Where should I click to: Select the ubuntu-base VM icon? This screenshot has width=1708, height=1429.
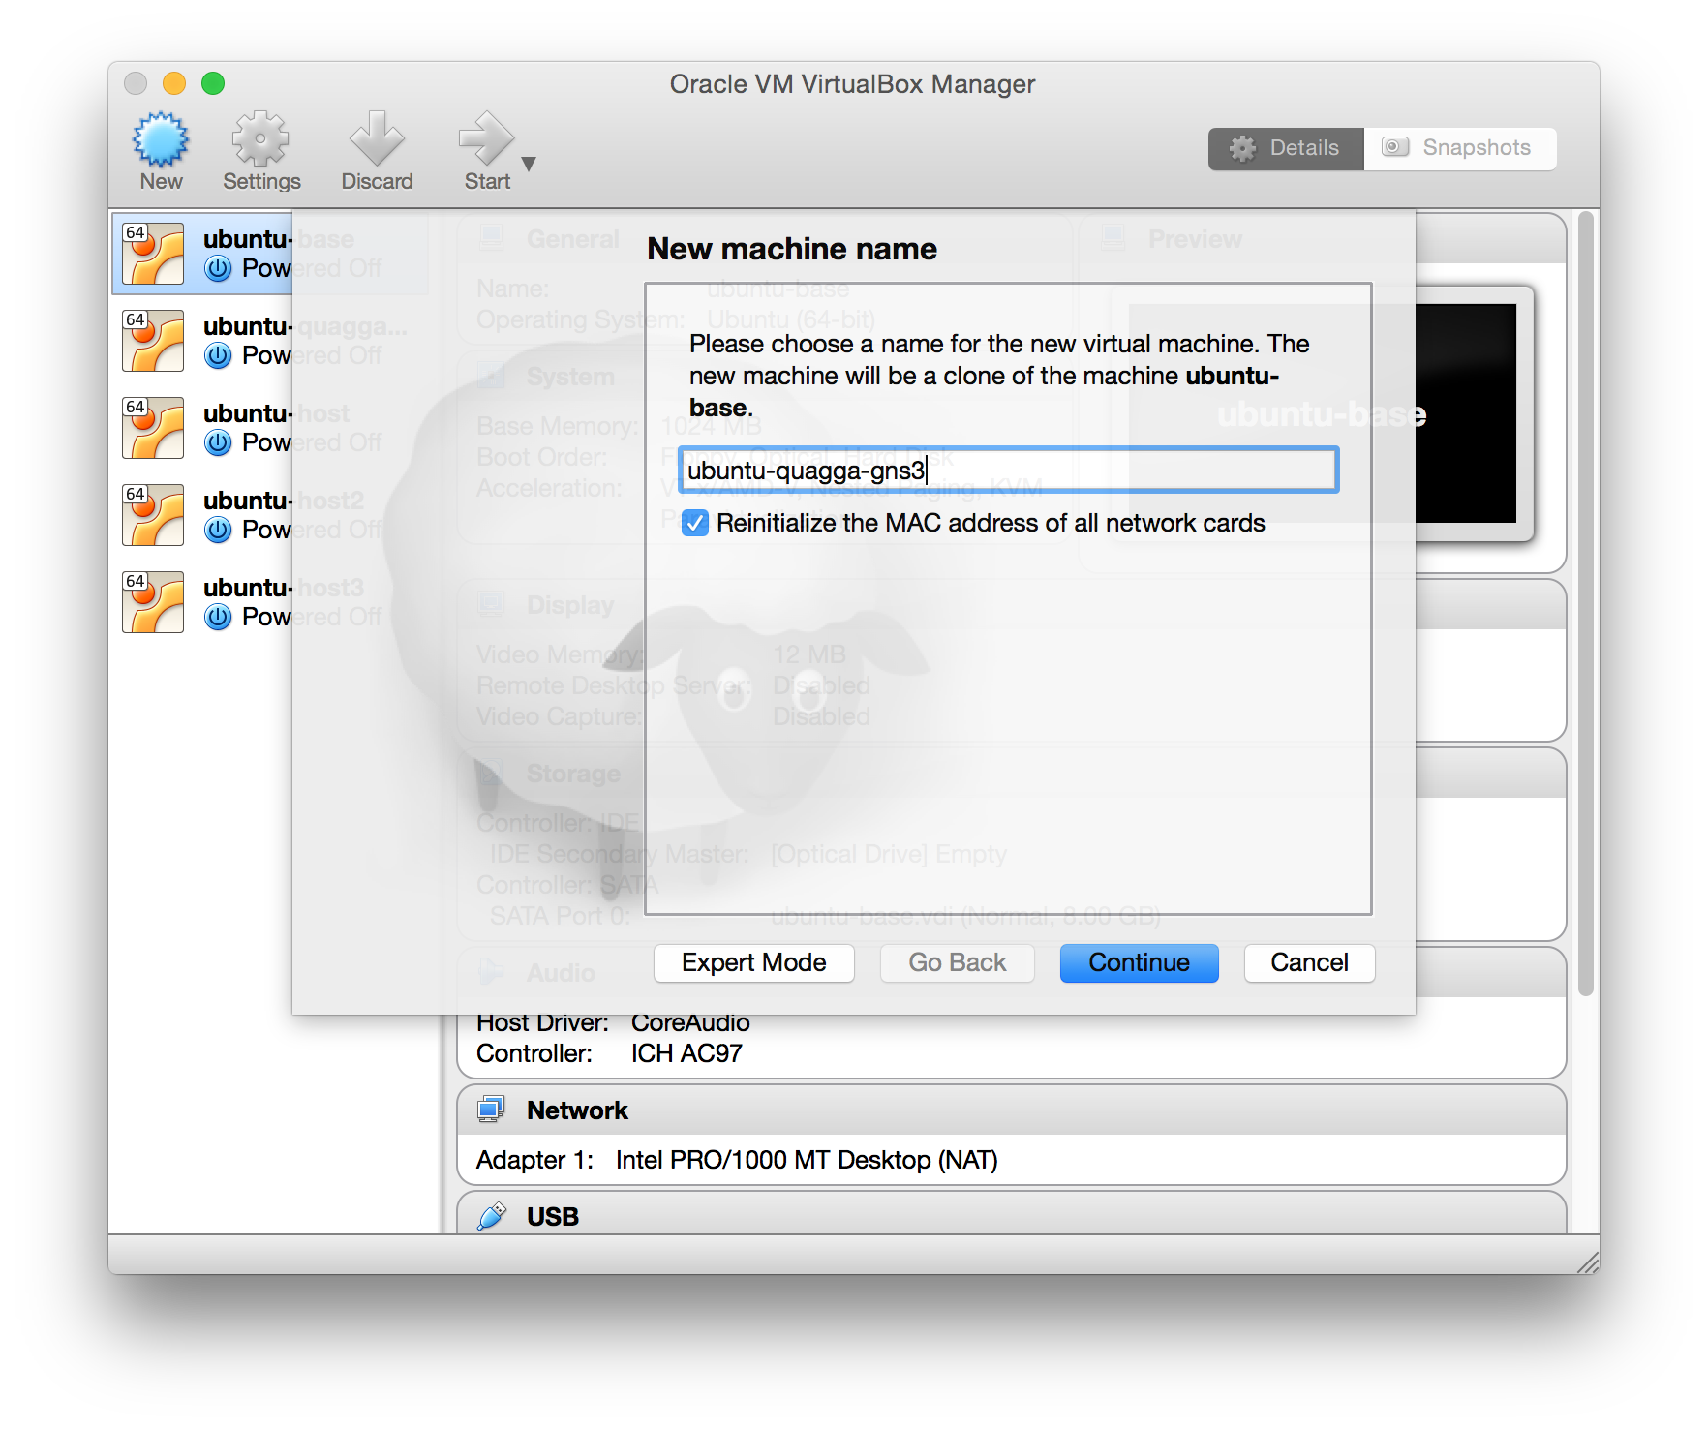(153, 254)
